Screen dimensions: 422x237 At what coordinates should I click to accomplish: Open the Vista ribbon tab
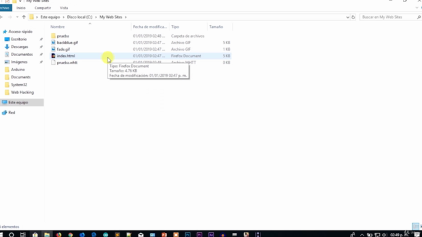(64, 8)
